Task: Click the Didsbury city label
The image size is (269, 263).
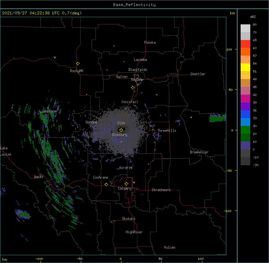Action: tap(120, 135)
